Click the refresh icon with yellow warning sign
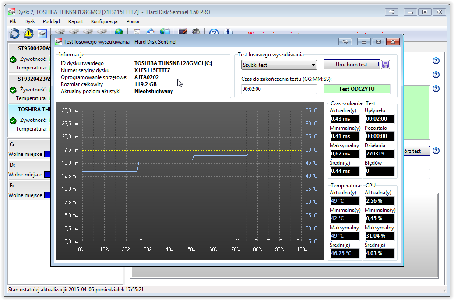This screenshot has height=300, width=454. [x=28, y=34]
